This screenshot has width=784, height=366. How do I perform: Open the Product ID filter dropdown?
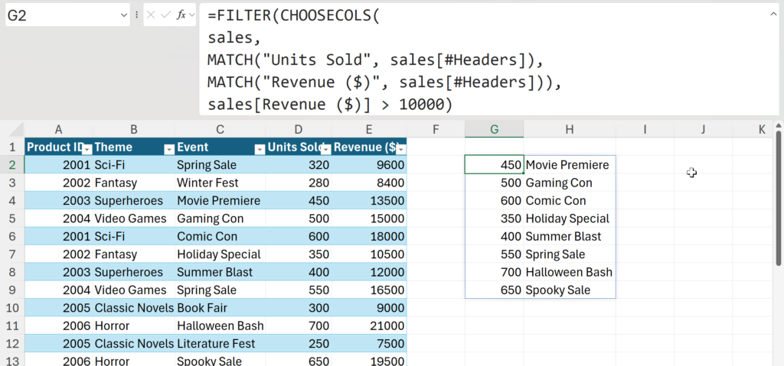(x=87, y=149)
